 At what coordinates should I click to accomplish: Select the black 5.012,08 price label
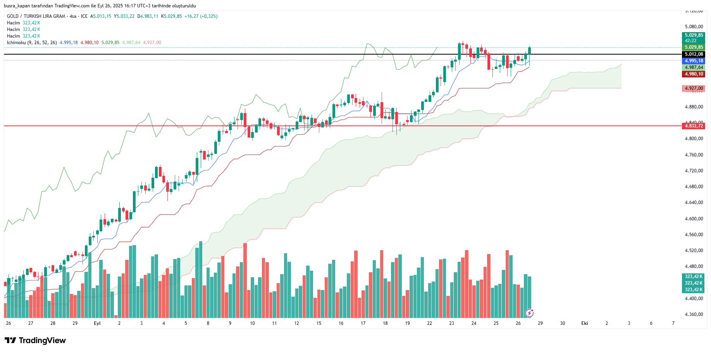point(693,54)
